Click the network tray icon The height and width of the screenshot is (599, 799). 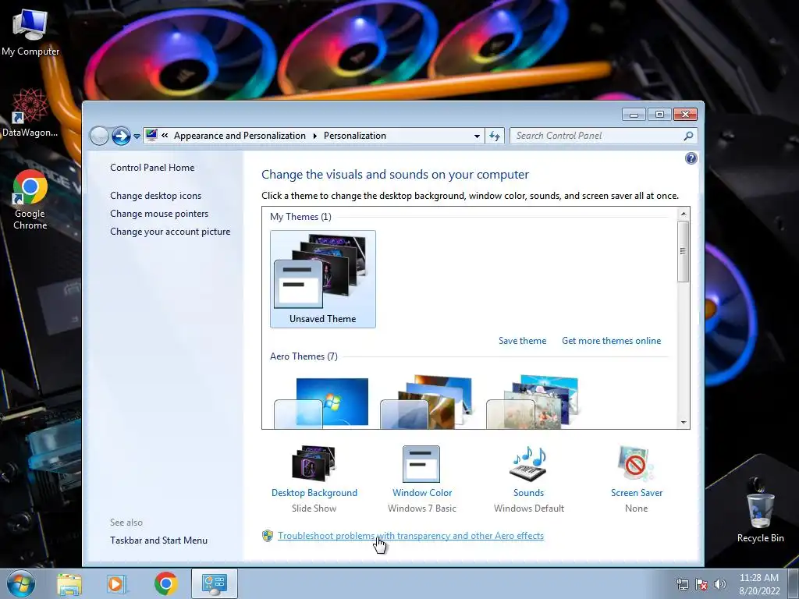(x=682, y=584)
